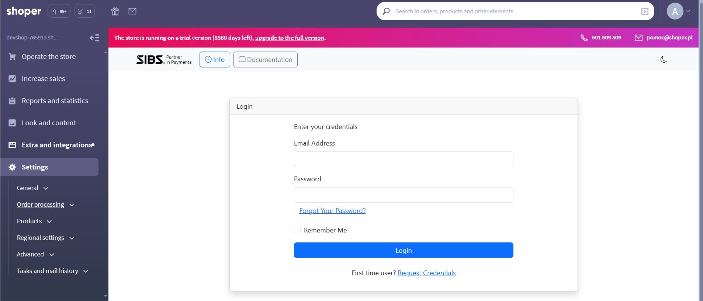Open the envelope messages icon in header
Image resolution: width=703 pixels, height=301 pixels.
(x=132, y=11)
